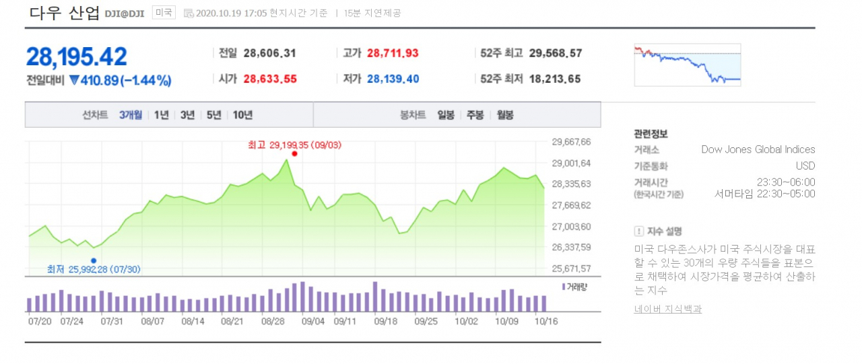Click the 23:30~06:00 trading hours

pos(786,182)
